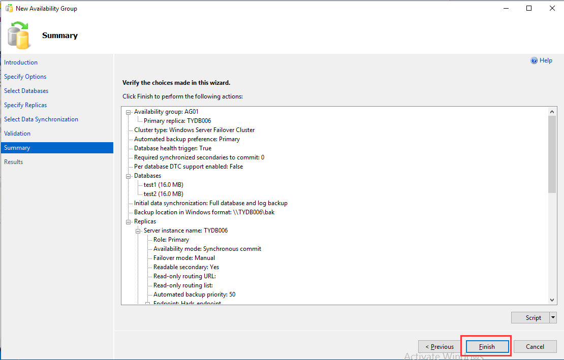
Task: Select Database health trigger: True row
Action: 173,148
